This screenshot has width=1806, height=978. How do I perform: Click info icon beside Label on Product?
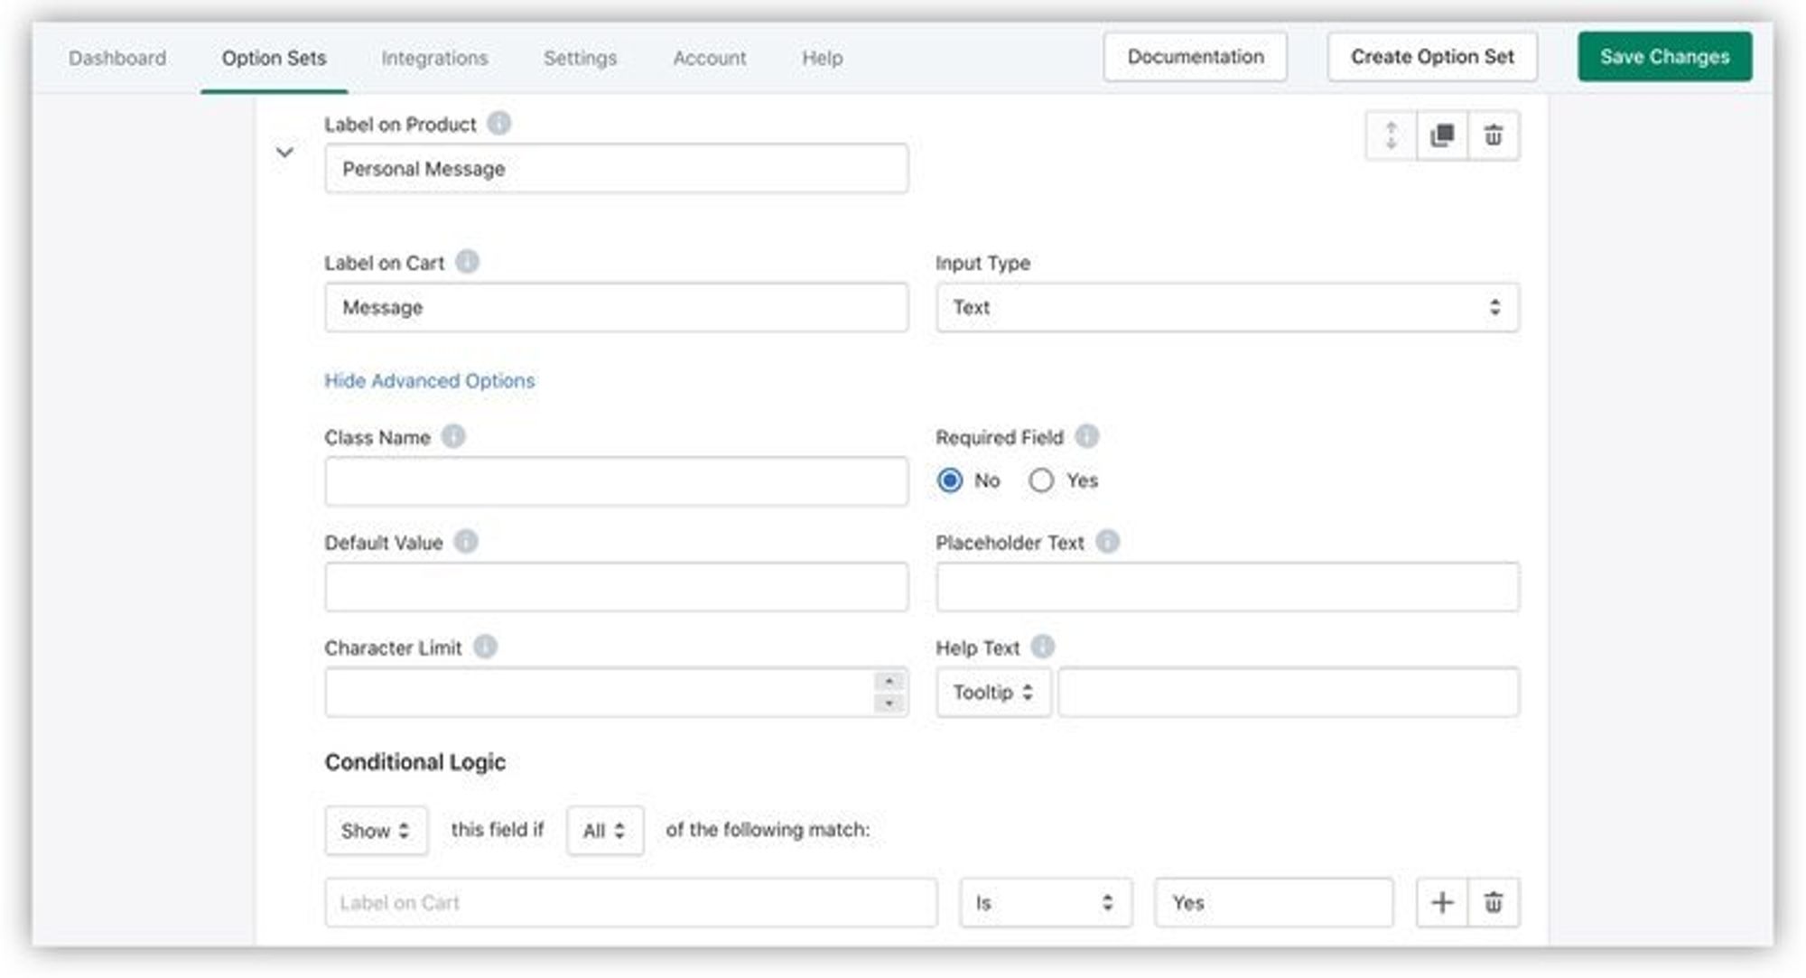pos(498,123)
